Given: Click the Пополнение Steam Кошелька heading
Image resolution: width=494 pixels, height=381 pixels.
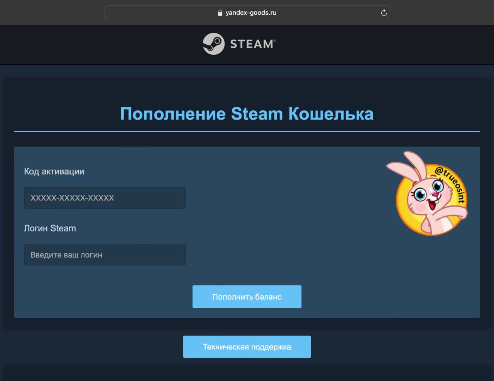Looking at the screenshot, I should [x=247, y=113].
